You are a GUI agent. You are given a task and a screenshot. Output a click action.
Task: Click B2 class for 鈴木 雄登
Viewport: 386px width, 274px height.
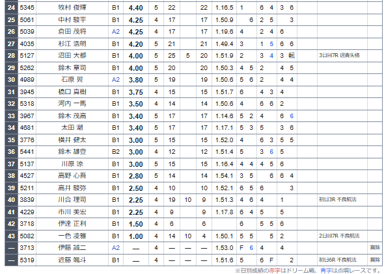116,152
